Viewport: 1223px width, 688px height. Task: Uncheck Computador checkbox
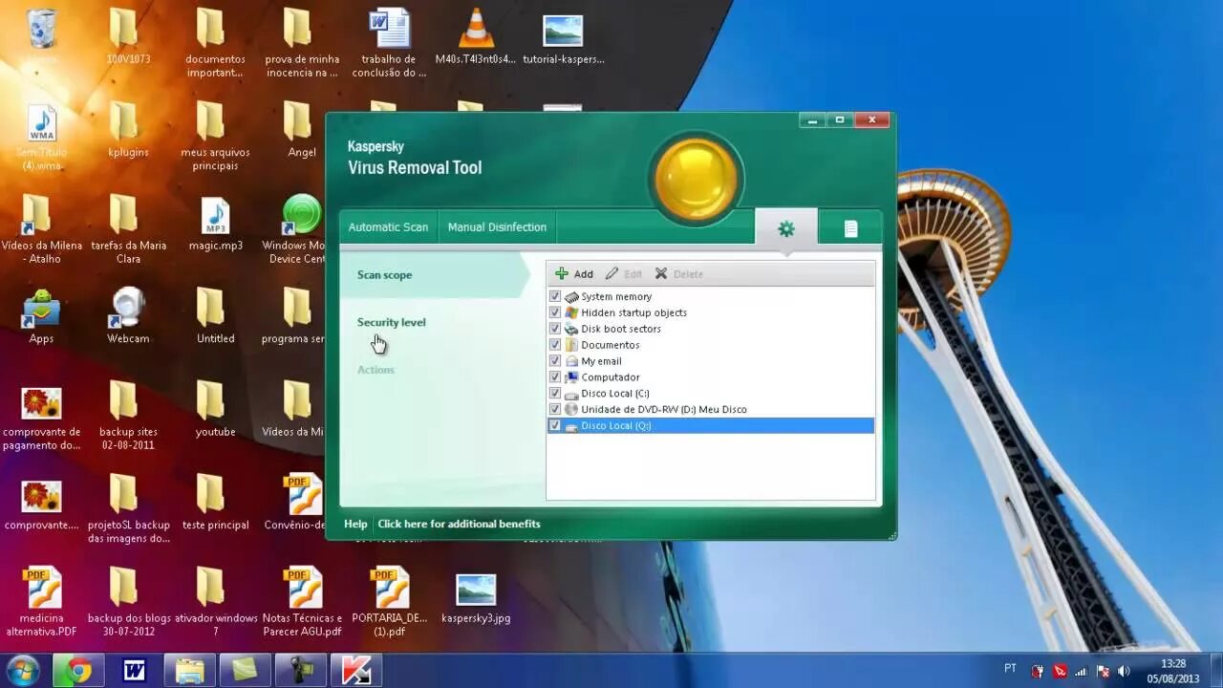tap(555, 377)
